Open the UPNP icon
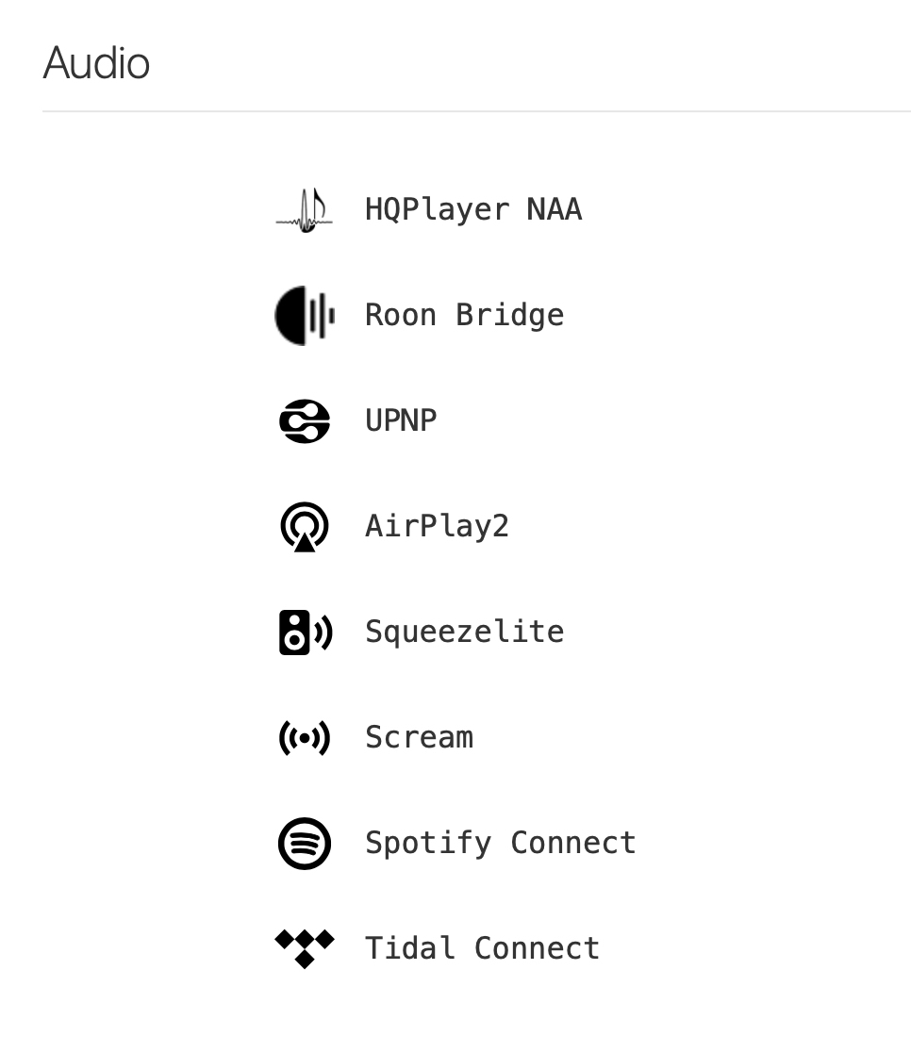 pos(304,421)
